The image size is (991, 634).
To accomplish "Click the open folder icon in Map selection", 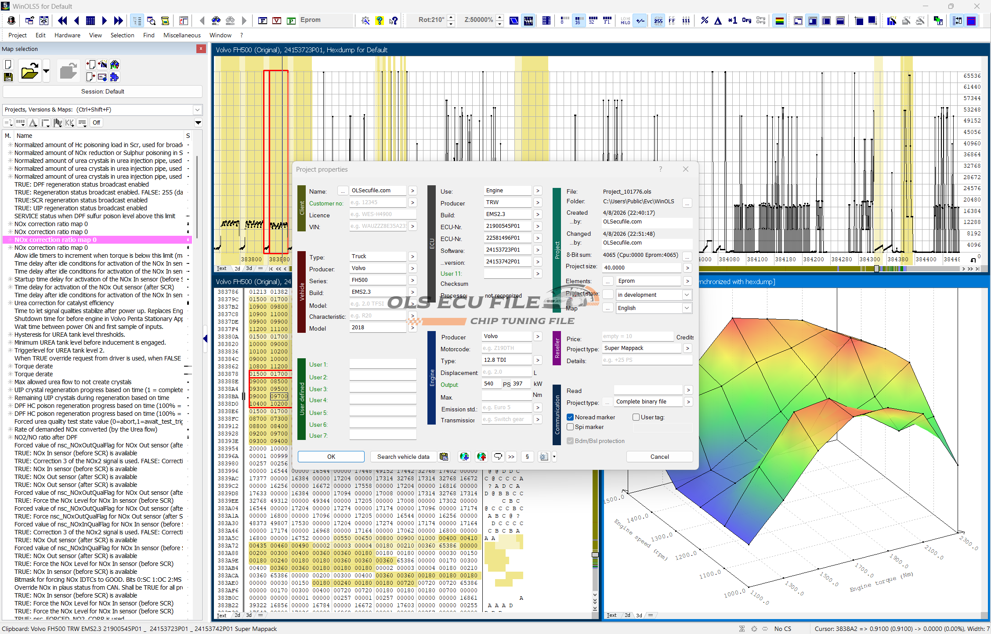I will point(29,71).
